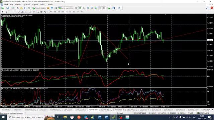Screen dimensions: 214x120
Task: Switch timeframe to W1
Action: click(78, 12)
